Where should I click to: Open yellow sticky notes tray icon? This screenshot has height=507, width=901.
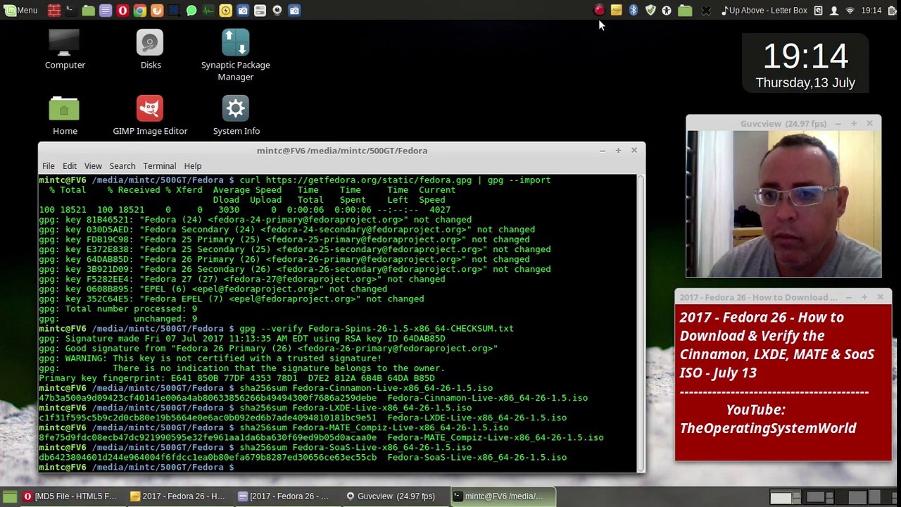pyautogui.click(x=616, y=10)
